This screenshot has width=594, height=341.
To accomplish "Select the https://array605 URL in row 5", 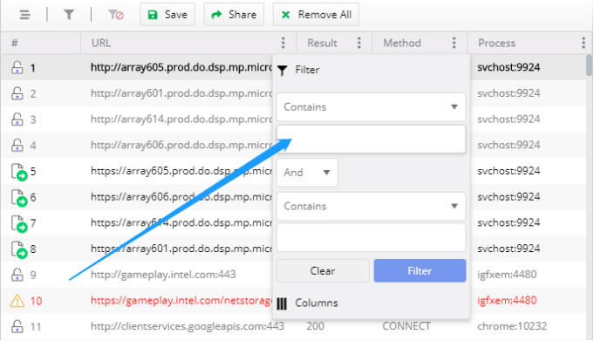I will click(x=181, y=171).
